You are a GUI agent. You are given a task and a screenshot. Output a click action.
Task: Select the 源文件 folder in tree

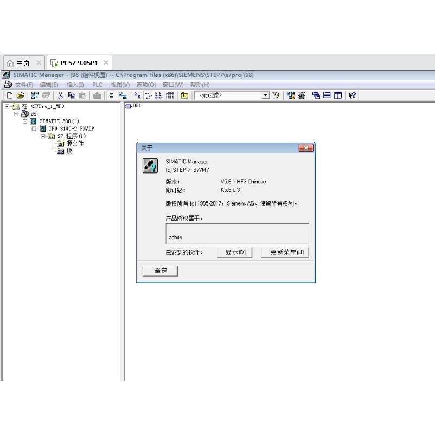point(75,144)
